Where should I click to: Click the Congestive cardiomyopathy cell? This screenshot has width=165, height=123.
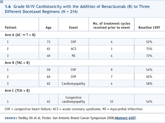pos(73,100)
